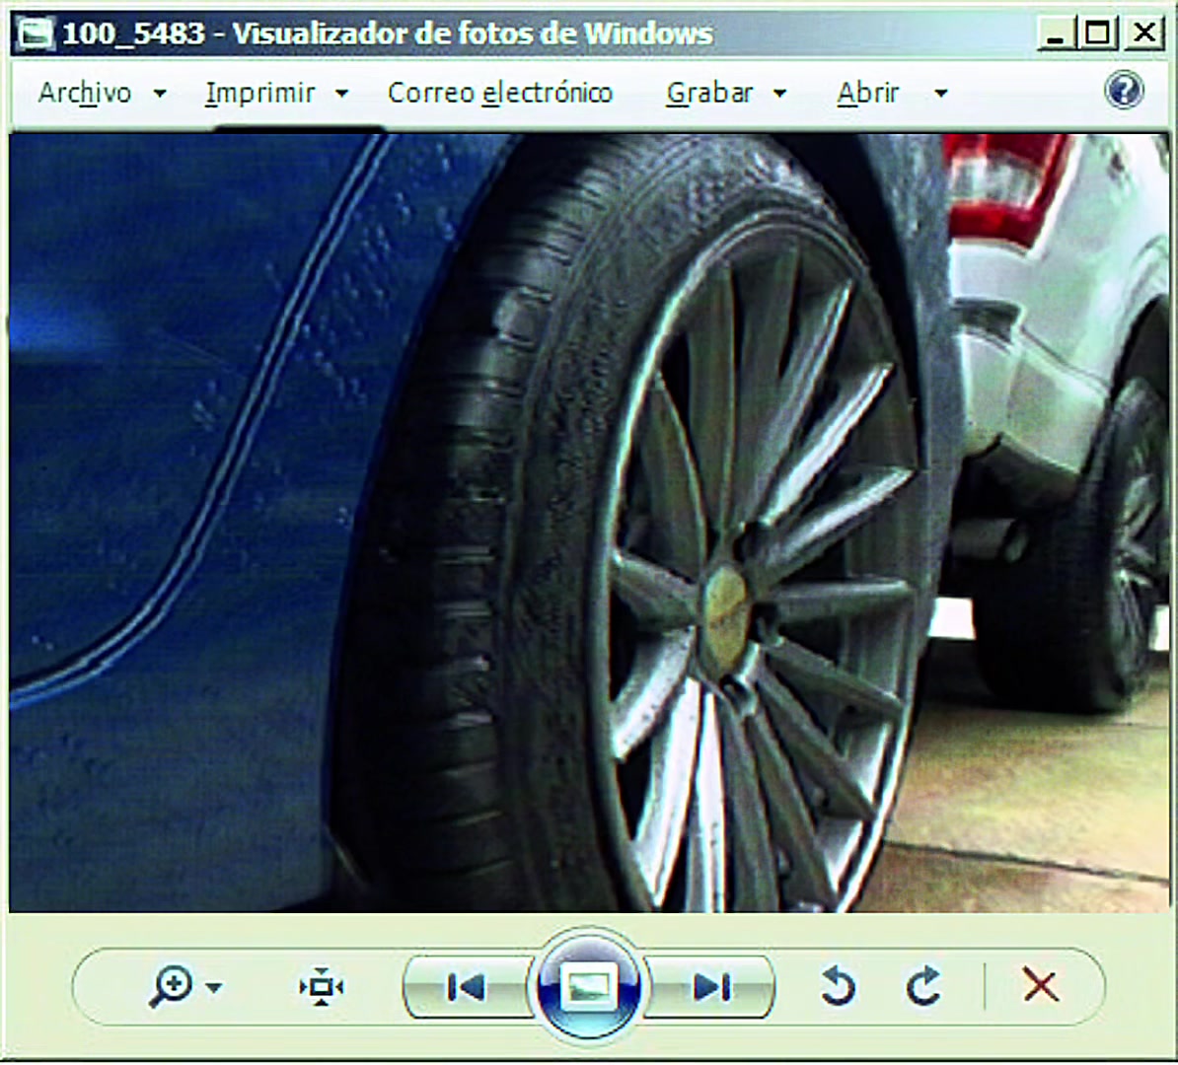
Task: Open the blue help question mark
Action: click(1124, 91)
